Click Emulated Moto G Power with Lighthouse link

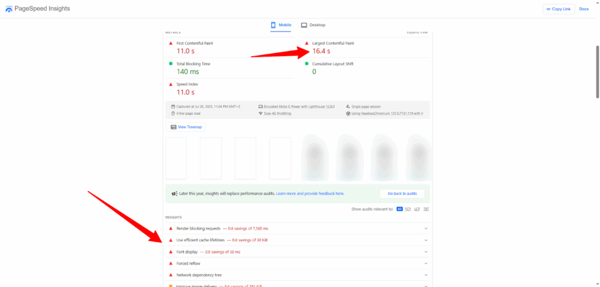click(x=299, y=107)
